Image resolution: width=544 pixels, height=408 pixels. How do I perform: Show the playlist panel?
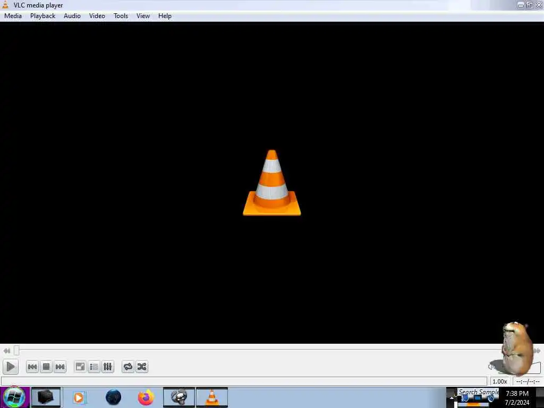[94, 367]
